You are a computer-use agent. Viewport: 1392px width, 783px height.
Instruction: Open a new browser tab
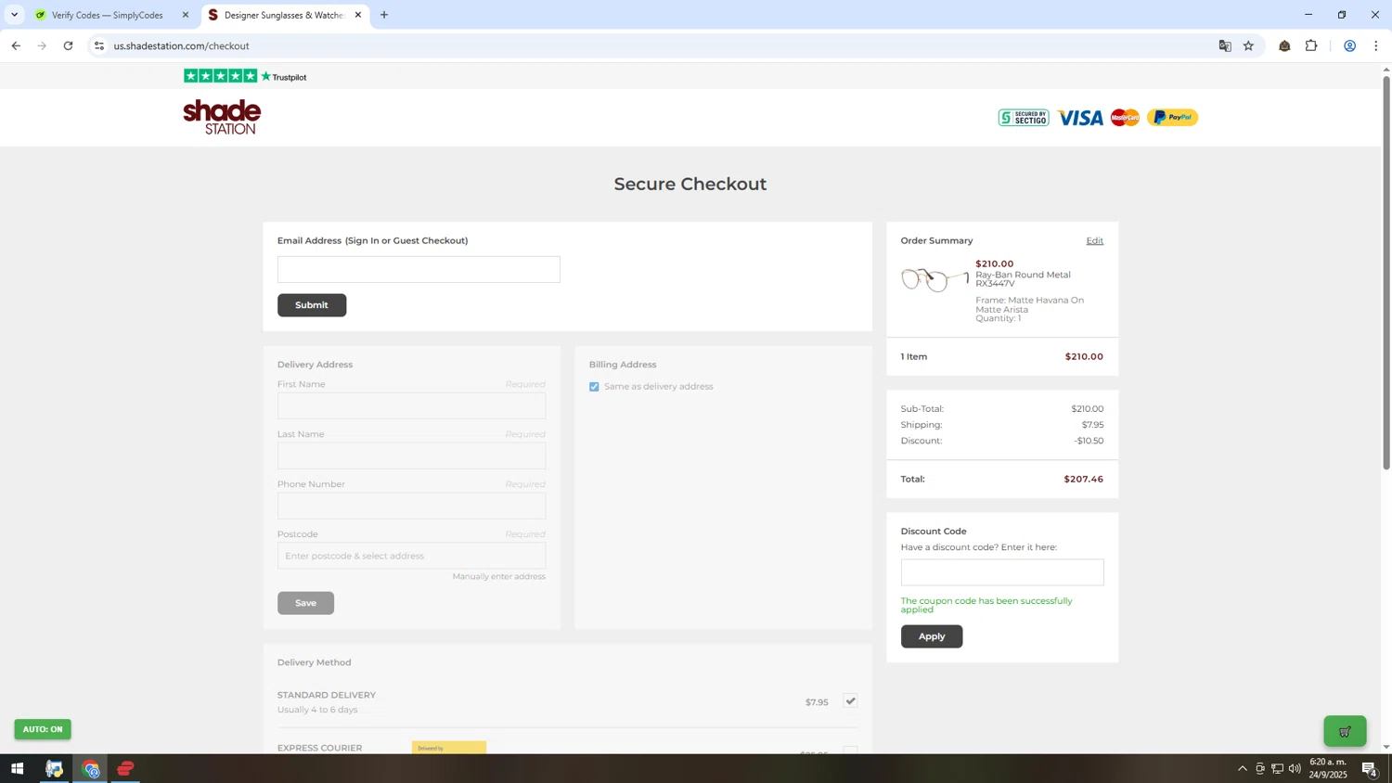click(x=384, y=15)
